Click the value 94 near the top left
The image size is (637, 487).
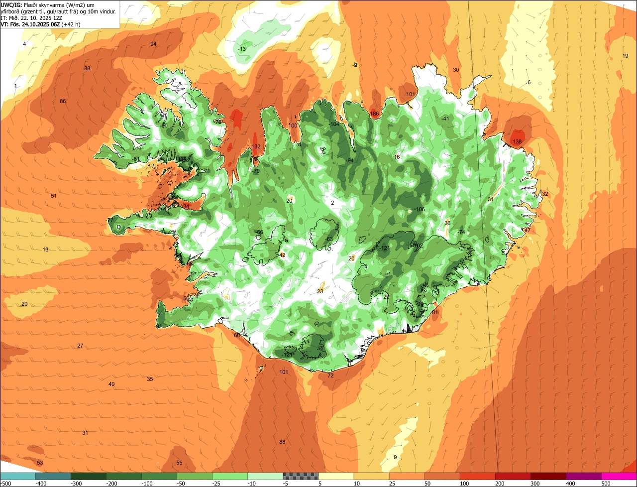153,44
